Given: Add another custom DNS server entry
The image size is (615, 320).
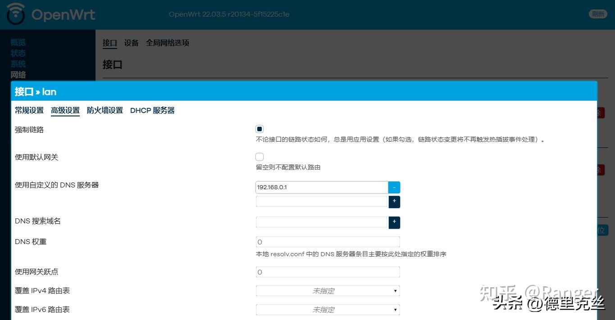Looking at the screenshot, I should 394,202.
